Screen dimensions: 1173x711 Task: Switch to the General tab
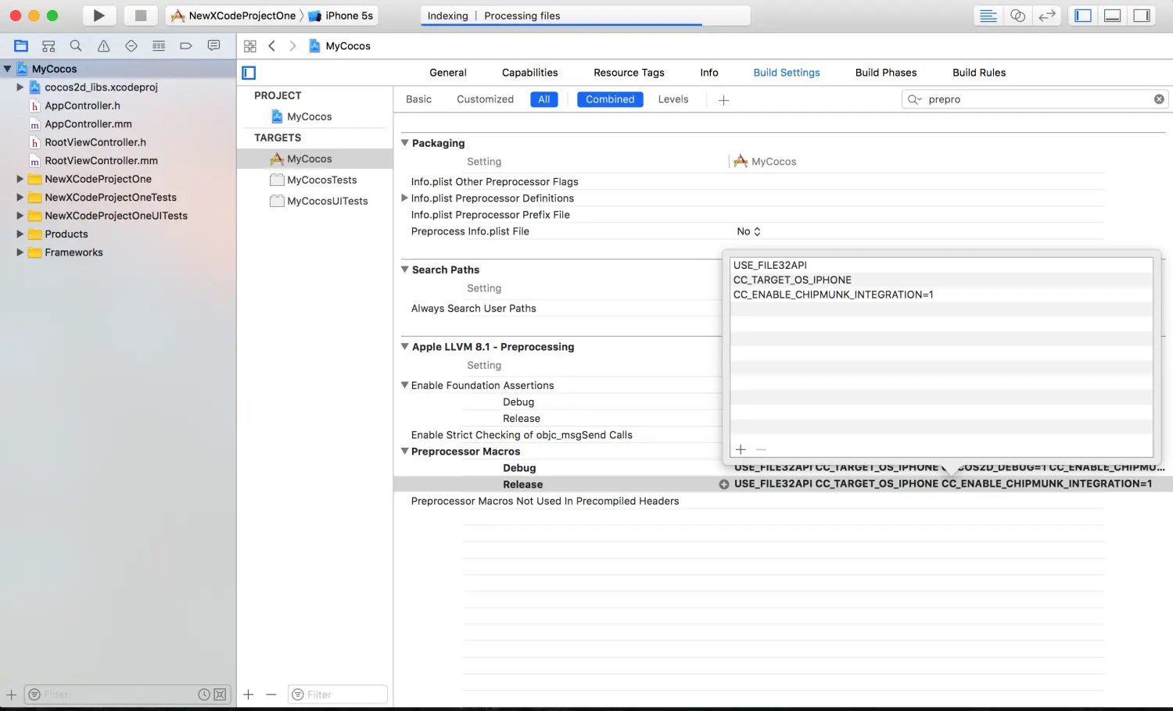[448, 73]
